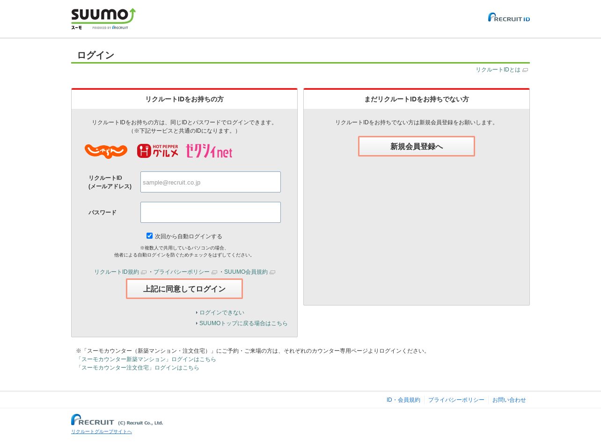Click the まだリクルートIDをお持ちでない方 panel heading
601x448 pixels.
[417, 99]
